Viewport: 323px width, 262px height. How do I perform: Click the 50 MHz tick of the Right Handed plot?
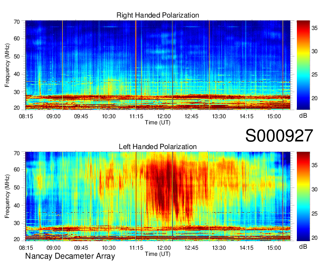click(17, 56)
